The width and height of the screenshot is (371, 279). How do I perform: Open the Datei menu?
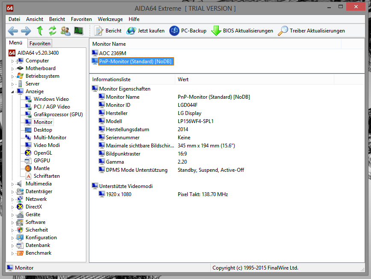click(x=14, y=19)
